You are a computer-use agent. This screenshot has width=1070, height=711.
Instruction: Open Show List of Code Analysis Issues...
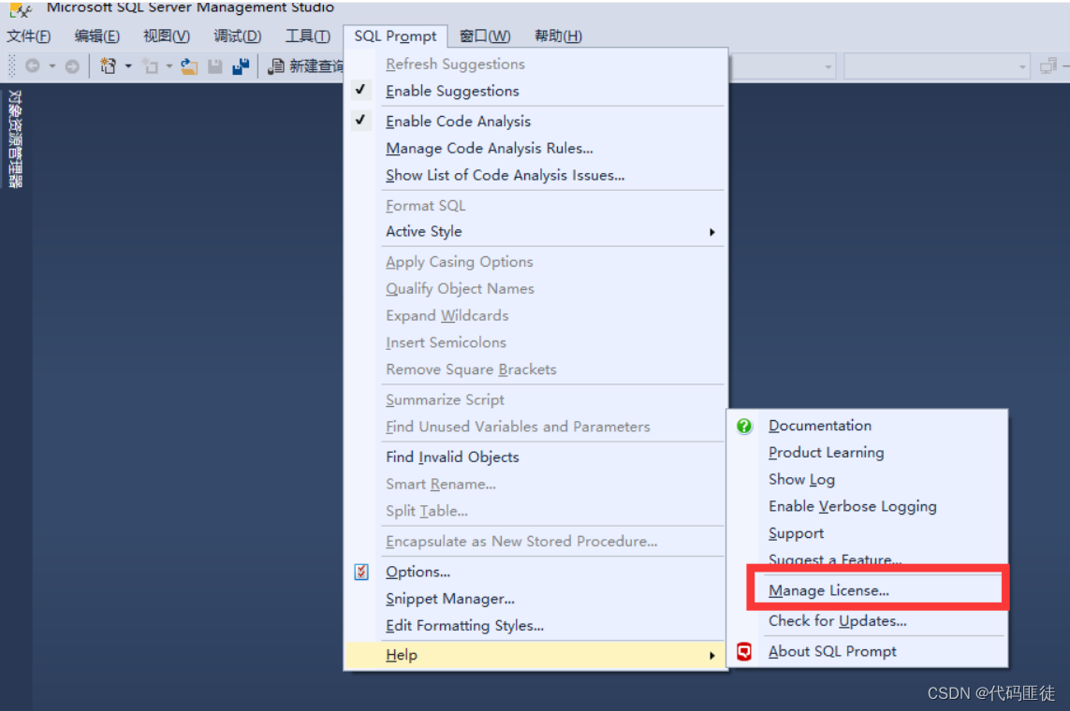click(x=505, y=175)
